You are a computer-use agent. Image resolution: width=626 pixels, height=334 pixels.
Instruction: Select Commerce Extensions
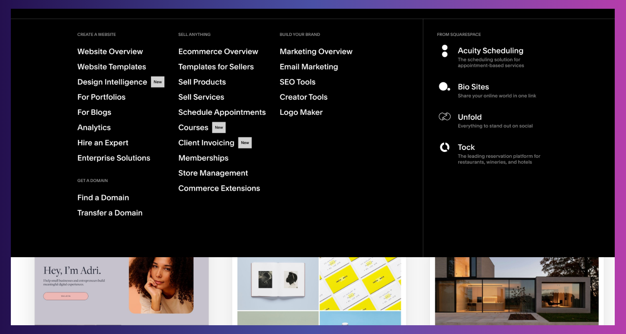click(219, 188)
